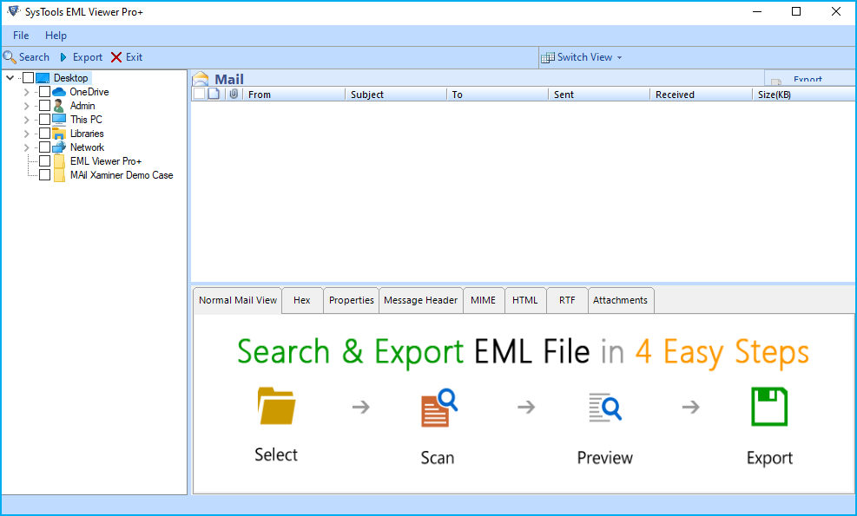This screenshot has height=516, width=857.
Task: Select the This PC tree label
Action: pos(86,120)
